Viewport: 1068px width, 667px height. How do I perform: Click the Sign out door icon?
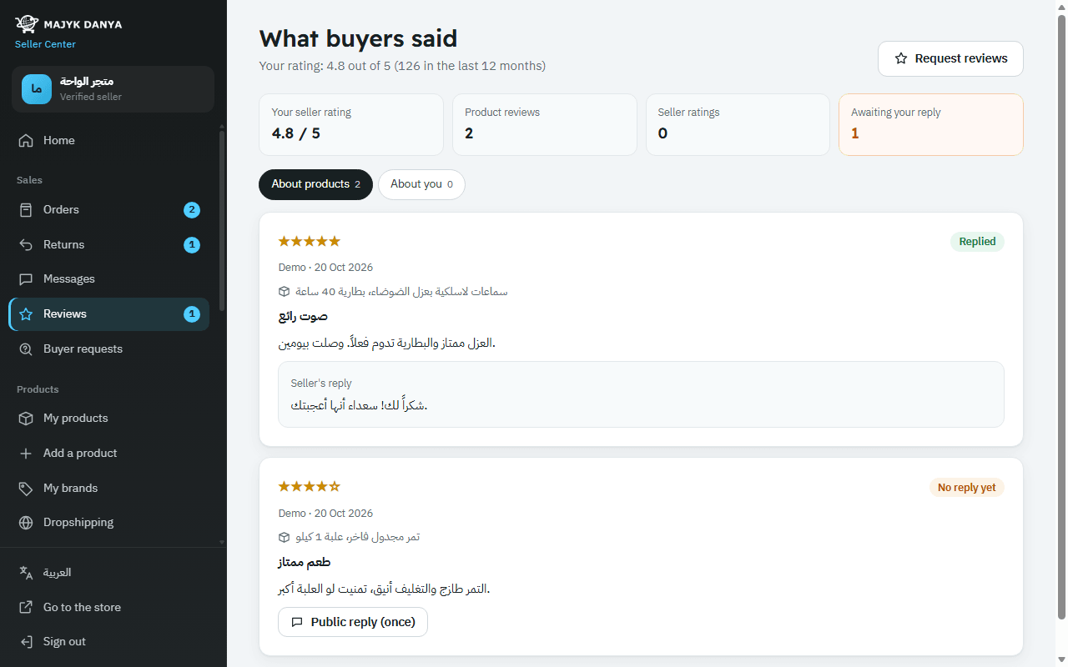(x=26, y=642)
